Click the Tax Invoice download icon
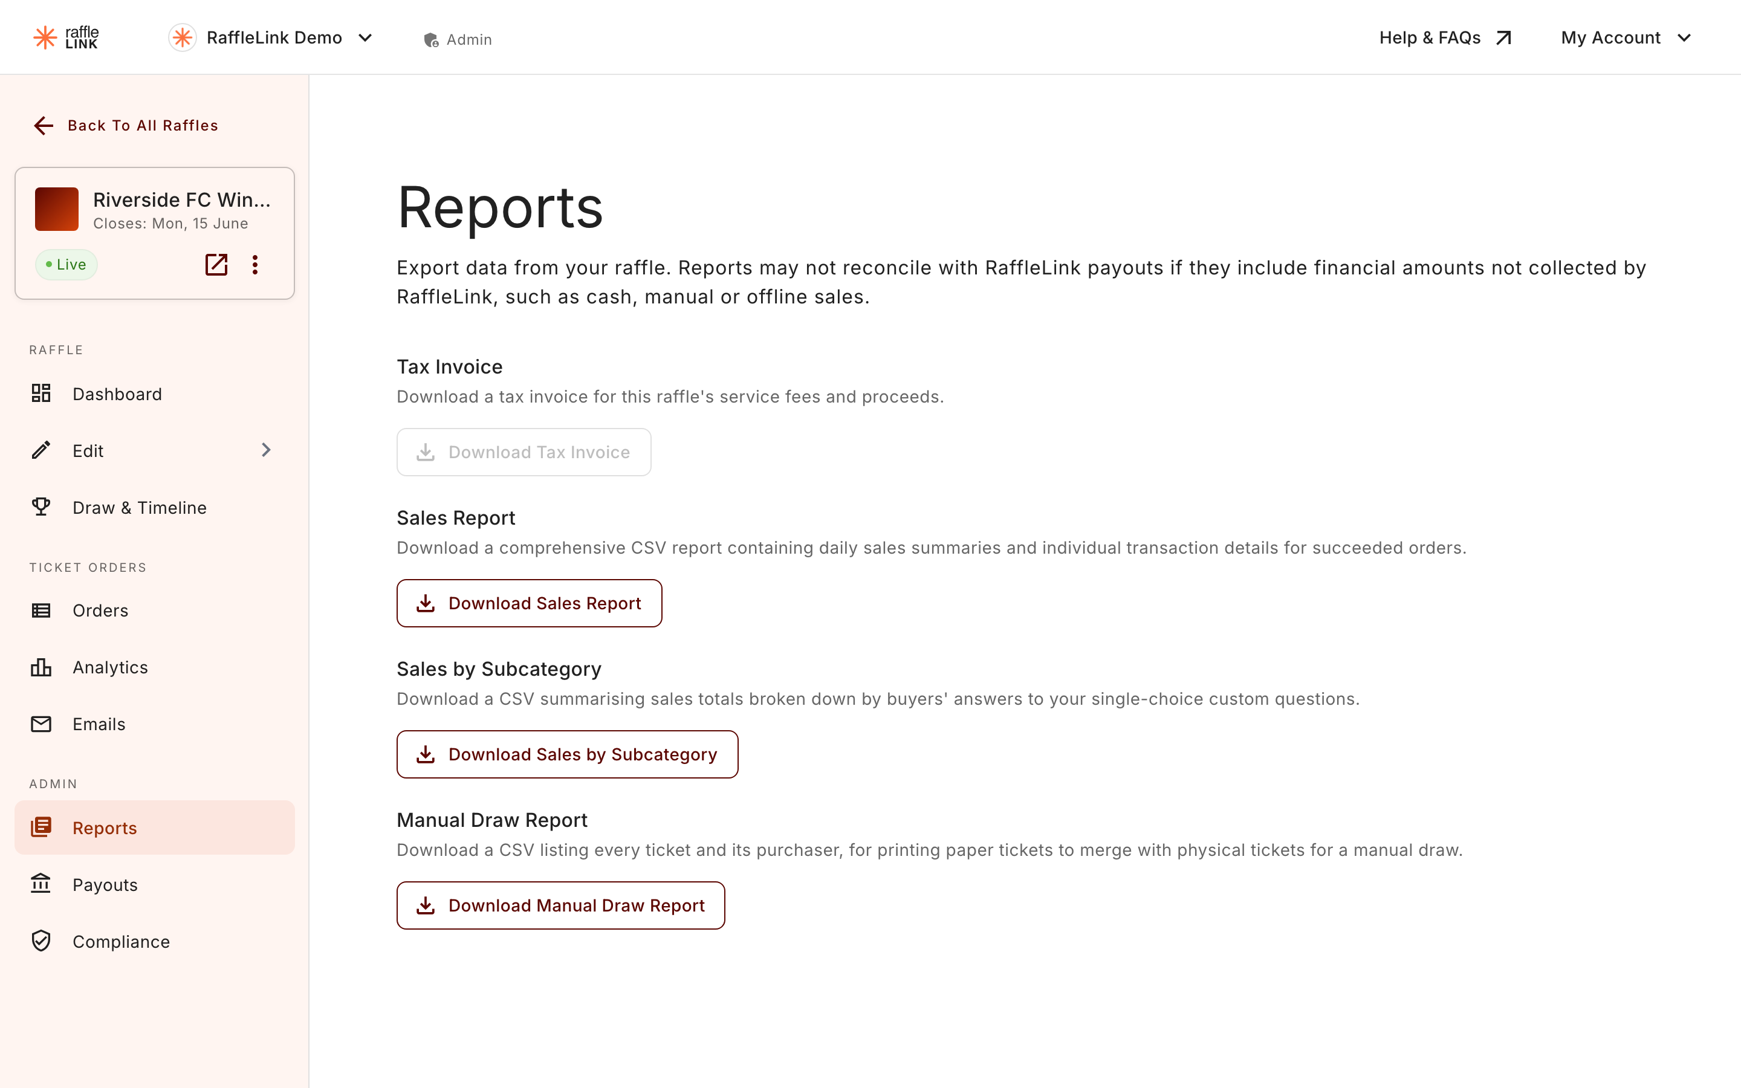Viewport: 1741px width, 1088px height. 426,452
